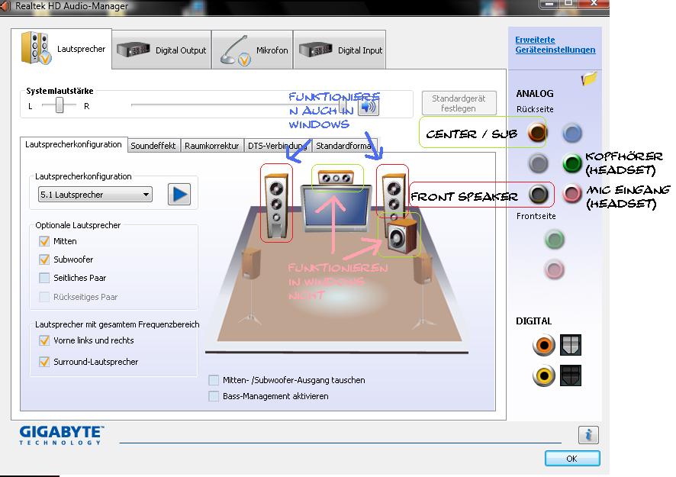Image resolution: width=676 pixels, height=477 pixels.
Task: Switch to the Digital Input tab
Action: (340, 50)
